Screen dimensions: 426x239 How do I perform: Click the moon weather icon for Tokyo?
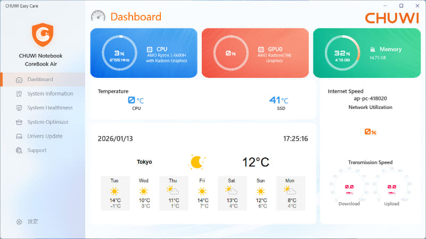coord(196,162)
